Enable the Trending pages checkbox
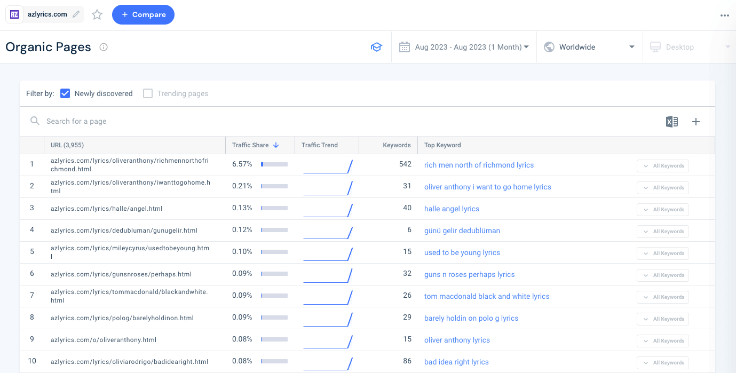Viewport: 736px width, 373px height. pyautogui.click(x=147, y=93)
